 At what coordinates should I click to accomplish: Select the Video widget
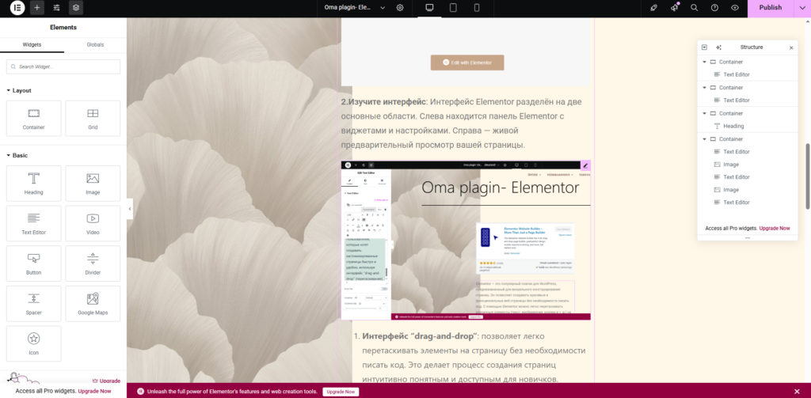93,223
